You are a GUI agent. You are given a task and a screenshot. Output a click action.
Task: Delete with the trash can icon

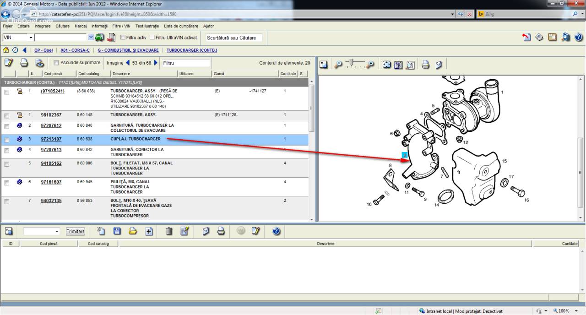point(169,231)
